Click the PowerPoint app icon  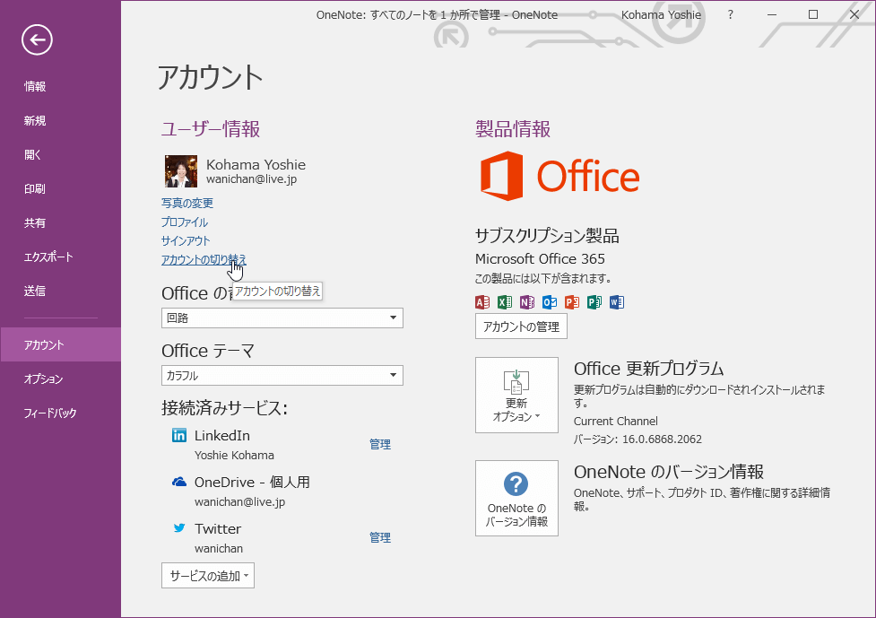click(x=571, y=302)
